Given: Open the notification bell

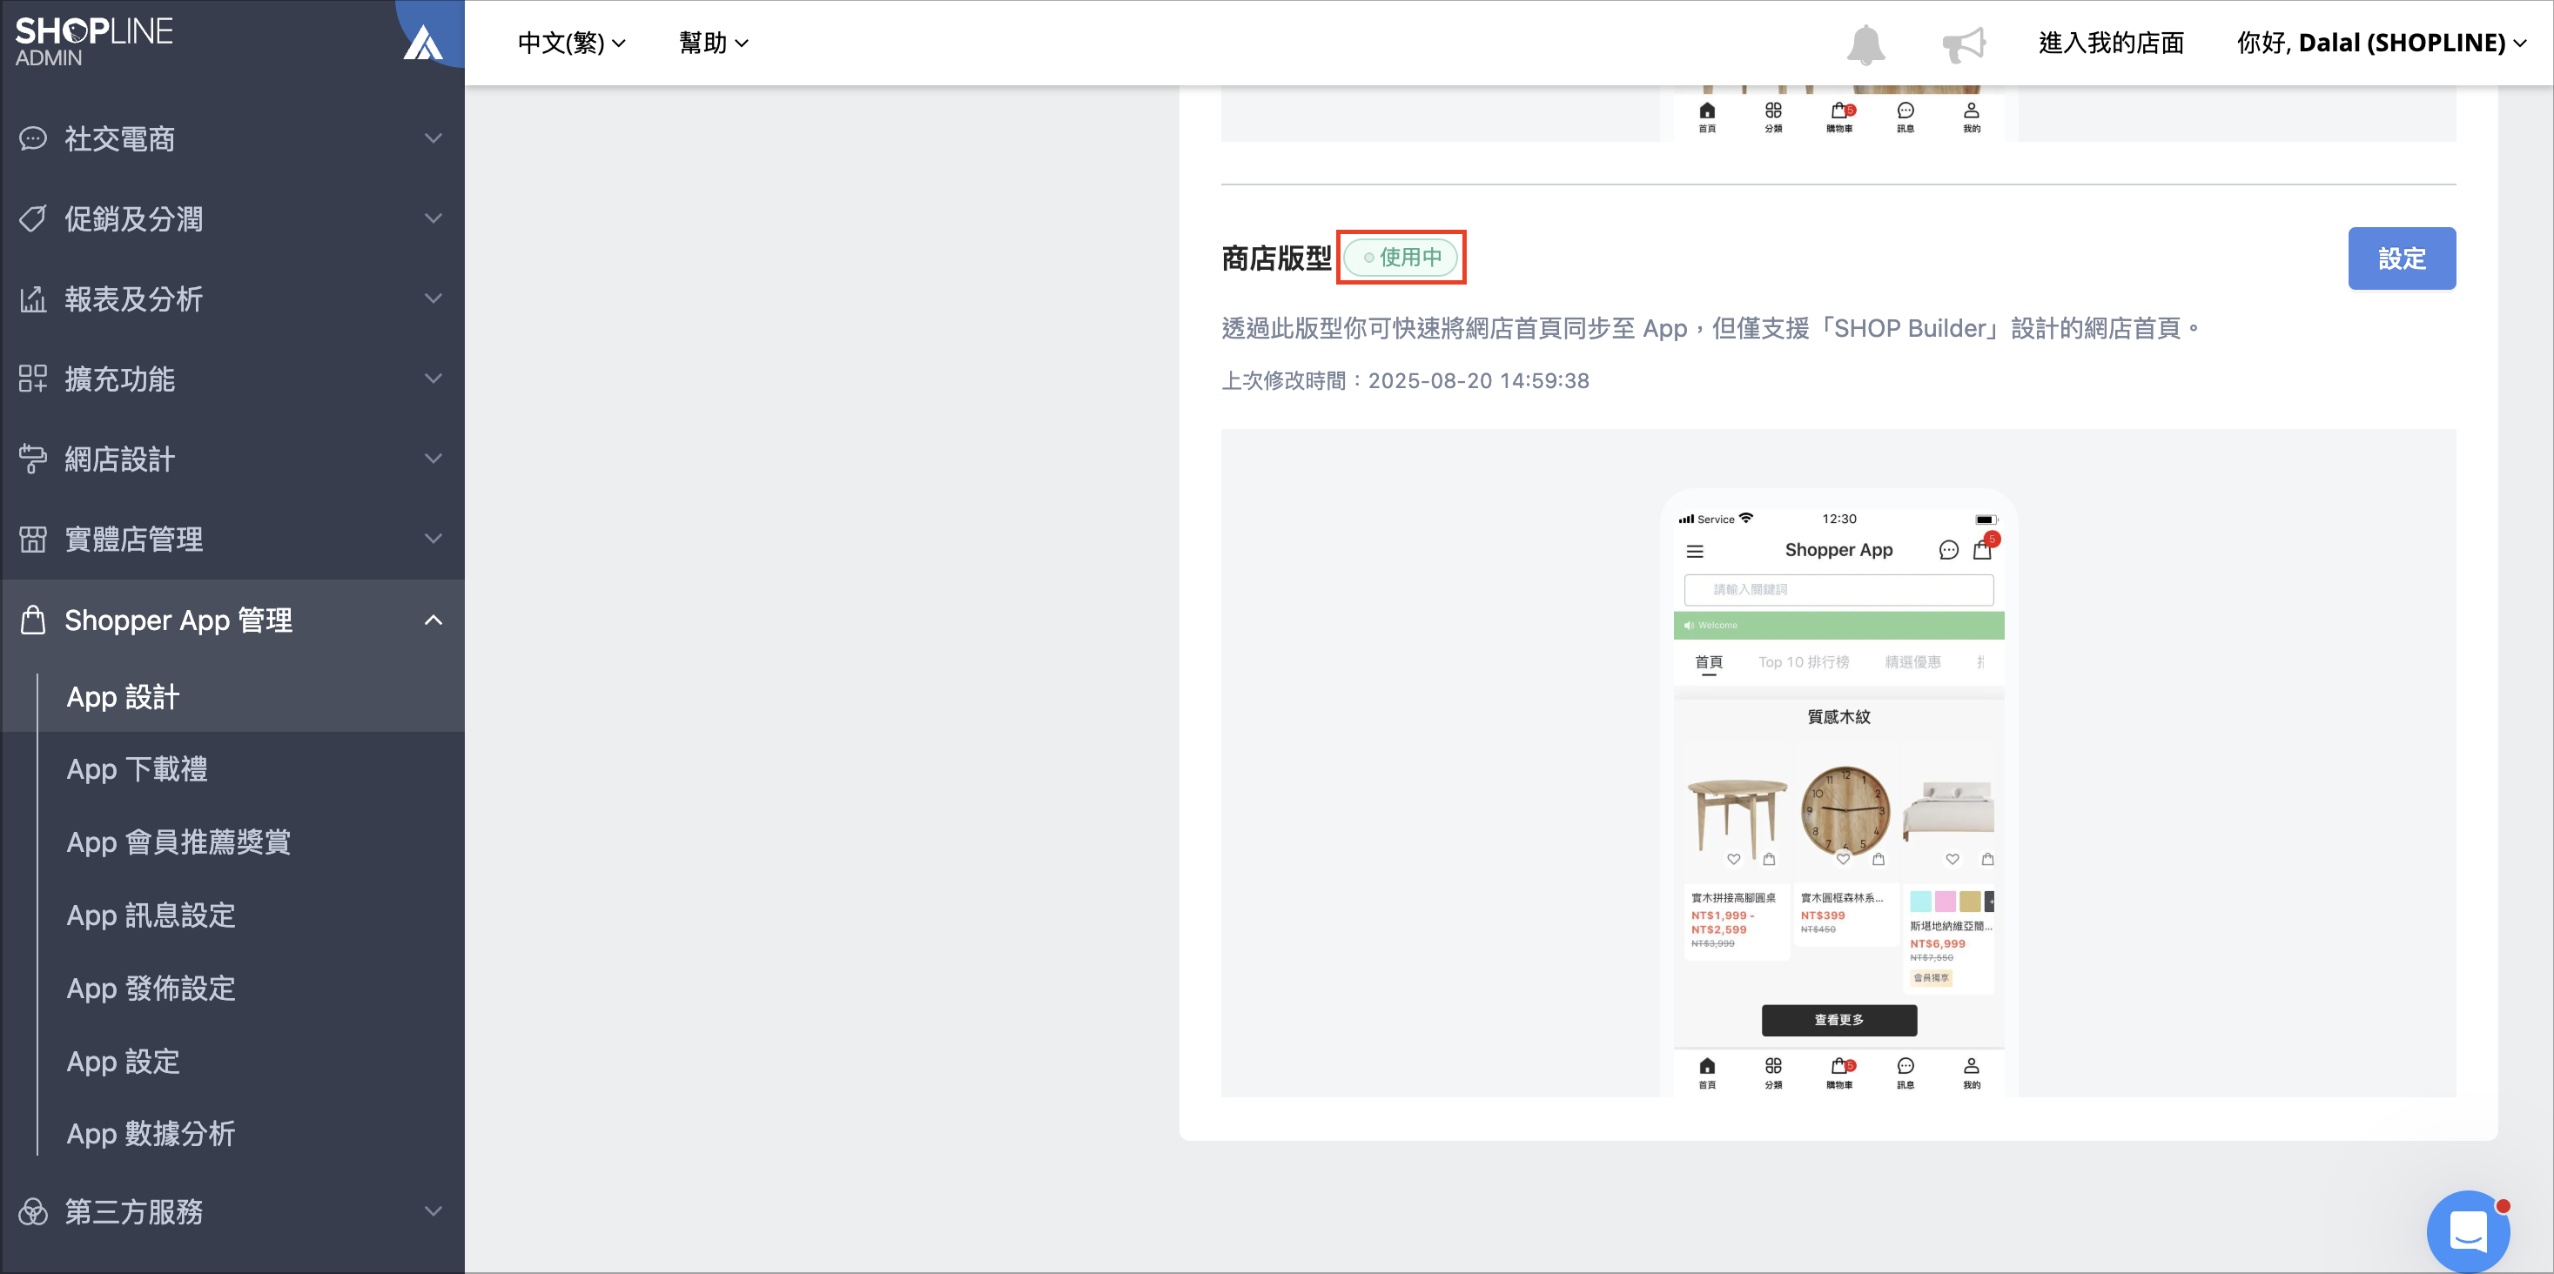Looking at the screenshot, I should coord(1865,44).
